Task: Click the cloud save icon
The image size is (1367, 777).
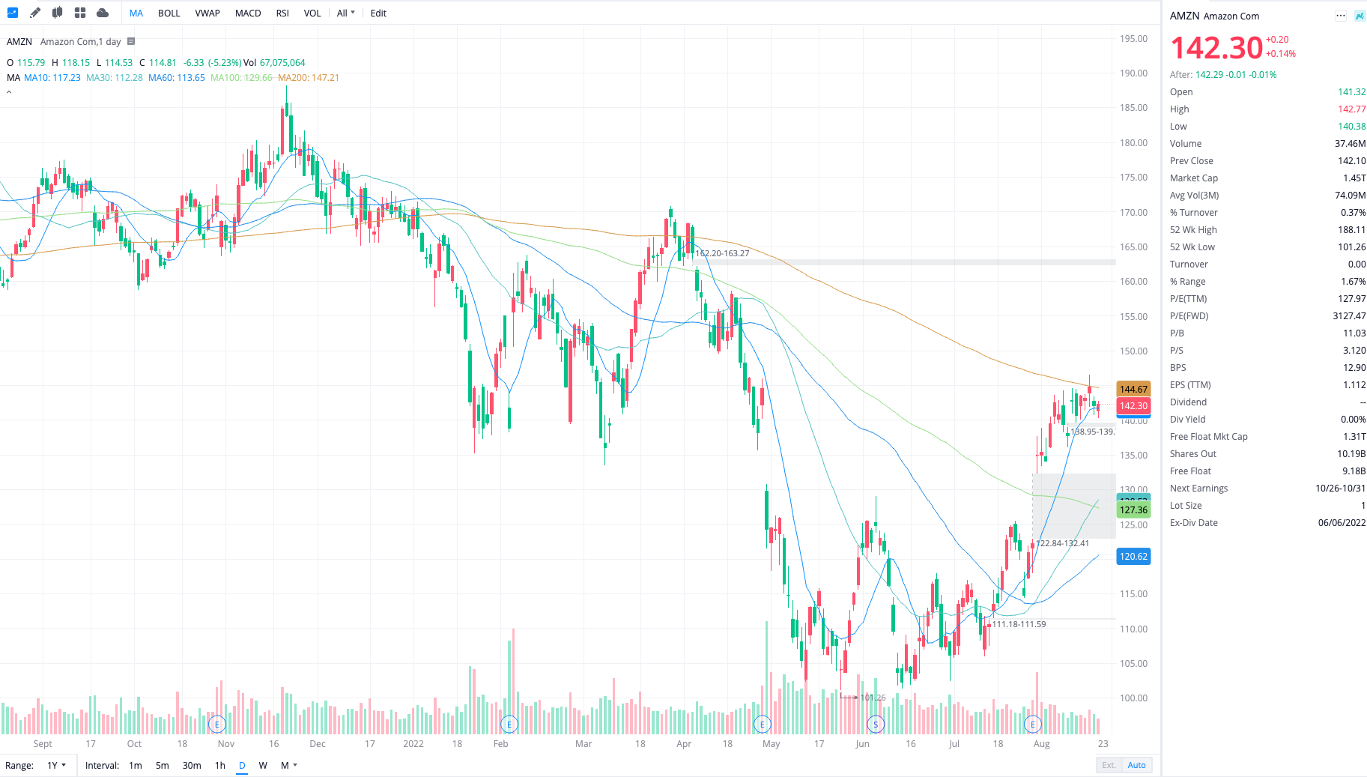Action: (102, 13)
